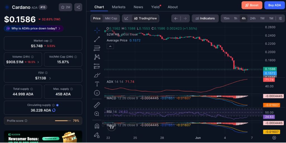This screenshot has height=143, width=286.
Task: Redo with the right arrow button
Action: 185,18
